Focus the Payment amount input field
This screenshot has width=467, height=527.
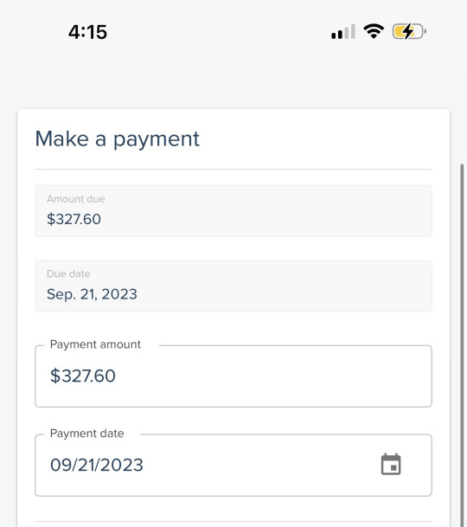[233, 376]
